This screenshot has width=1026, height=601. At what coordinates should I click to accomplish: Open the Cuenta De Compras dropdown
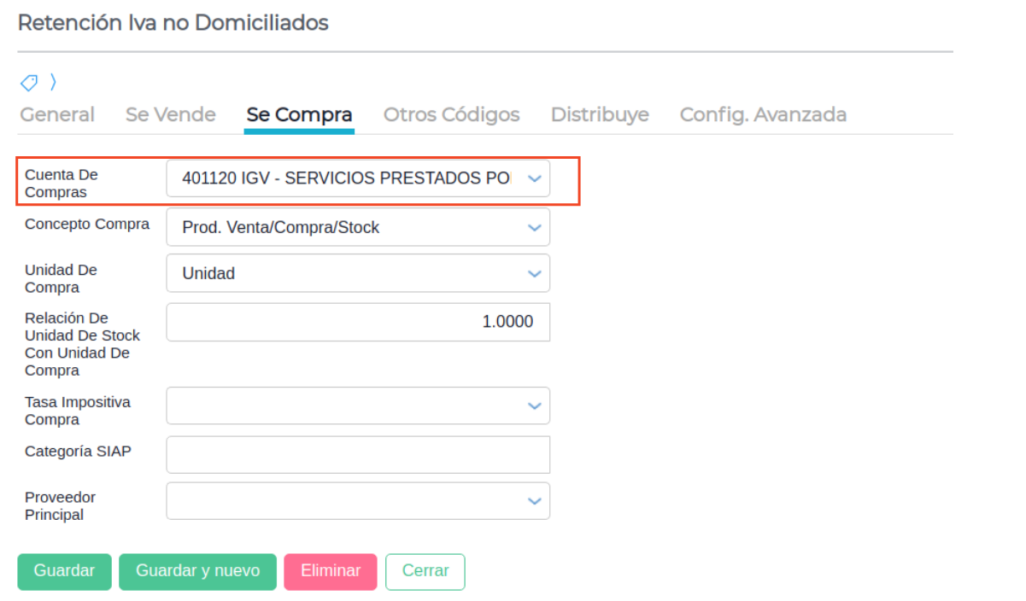click(358, 178)
